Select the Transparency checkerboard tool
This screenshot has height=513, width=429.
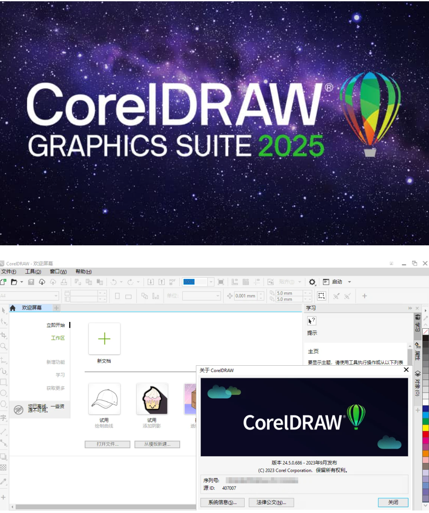pos(3,468)
